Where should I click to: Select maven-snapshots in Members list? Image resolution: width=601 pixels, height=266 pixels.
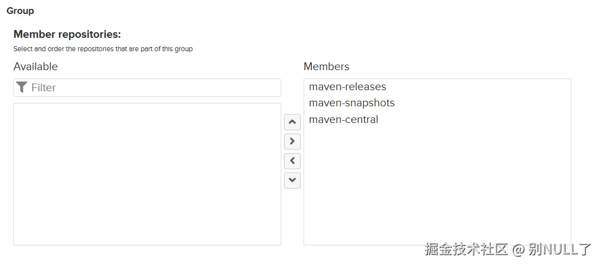pyautogui.click(x=352, y=103)
